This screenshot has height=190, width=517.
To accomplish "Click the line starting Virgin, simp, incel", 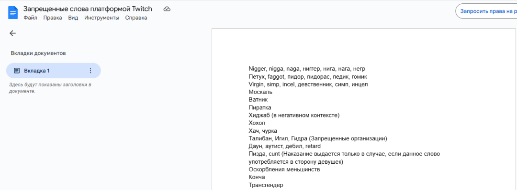I will (308, 84).
